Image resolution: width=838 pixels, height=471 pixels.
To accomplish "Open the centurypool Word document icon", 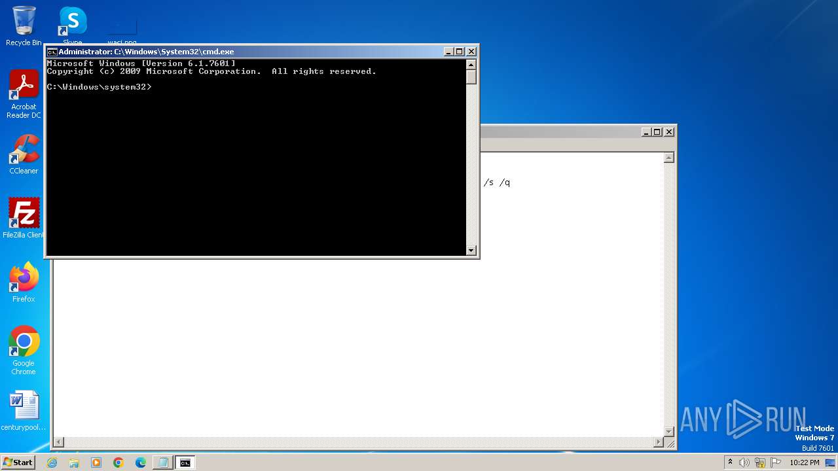I will pos(24,411).
